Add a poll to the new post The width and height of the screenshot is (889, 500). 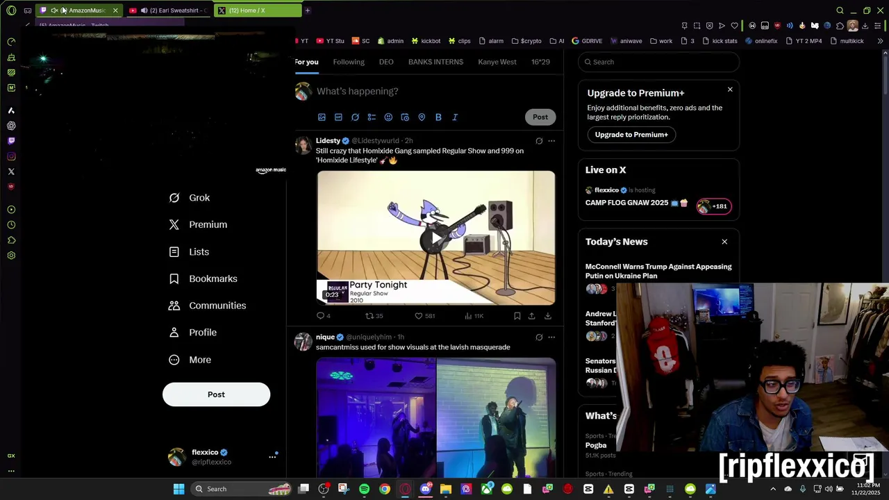pyautogui.click(x=372, y=117)
